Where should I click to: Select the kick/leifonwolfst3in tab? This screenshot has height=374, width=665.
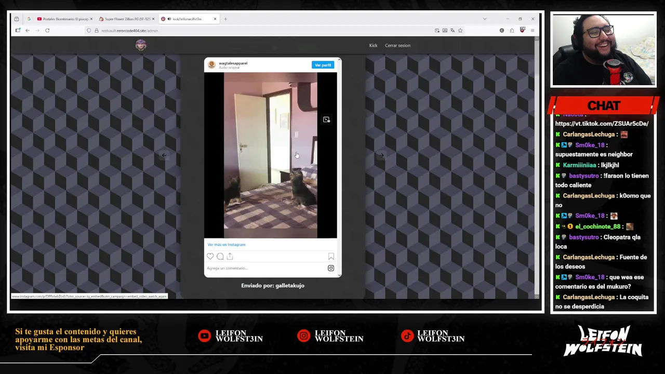click(188, 19)
